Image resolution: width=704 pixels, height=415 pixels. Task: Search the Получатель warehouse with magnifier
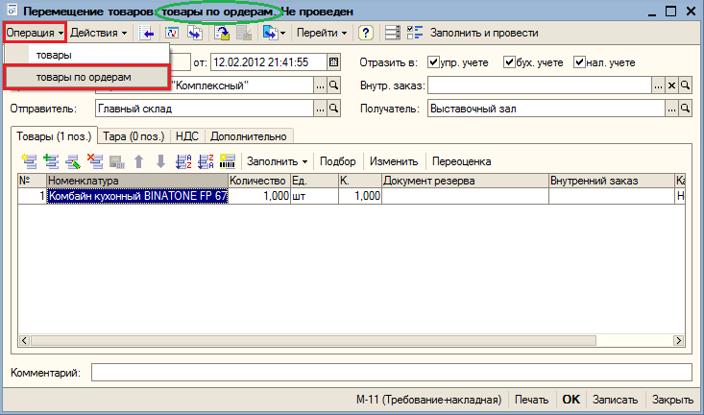pos(685,109)
